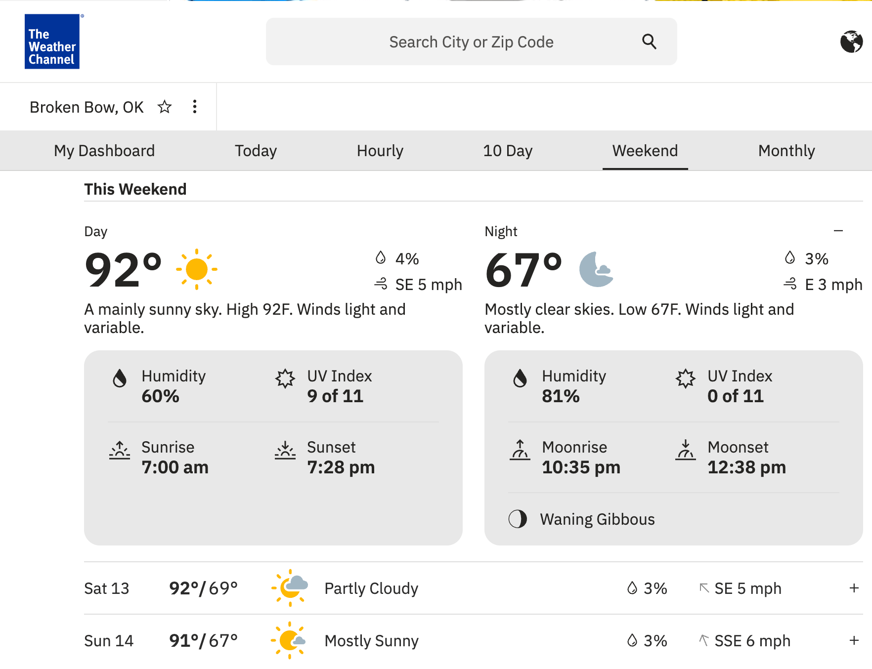Click the Waning Gibbous moon phase icon
872x669 pixels.
(518, 519)
